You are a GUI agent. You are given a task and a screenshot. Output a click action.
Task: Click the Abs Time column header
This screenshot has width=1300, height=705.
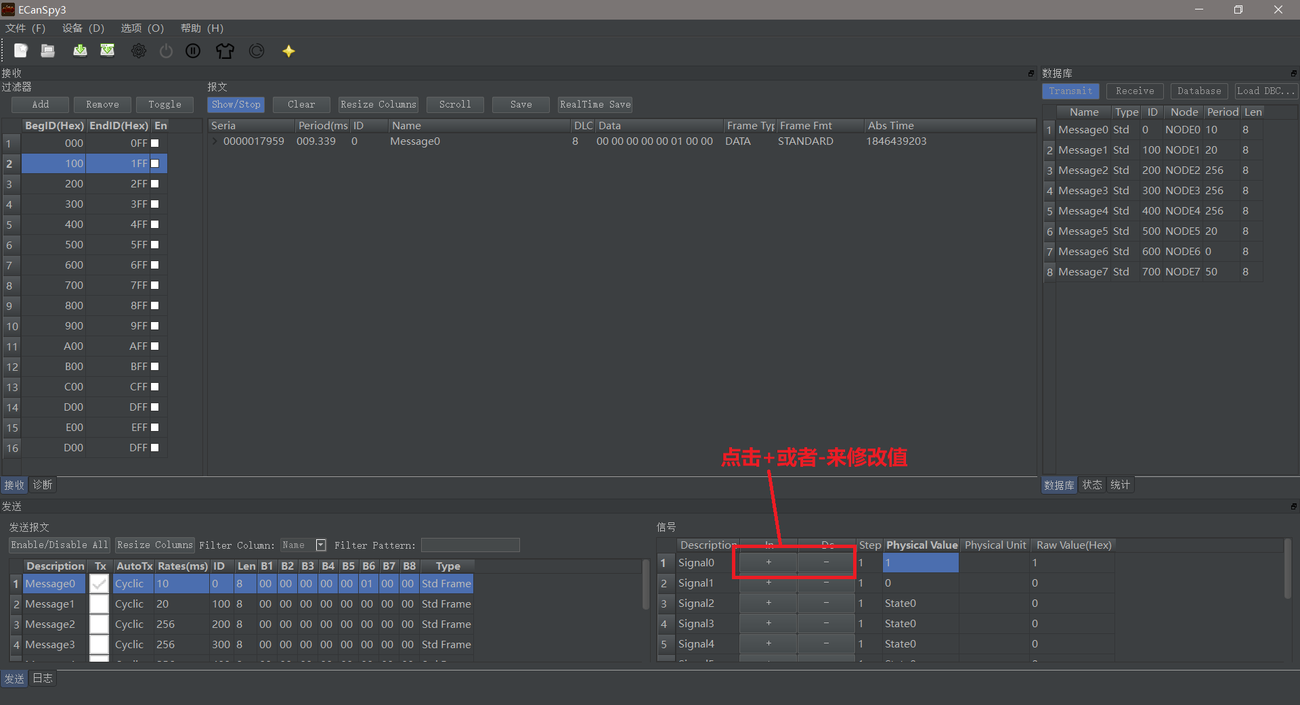[950, 126]
